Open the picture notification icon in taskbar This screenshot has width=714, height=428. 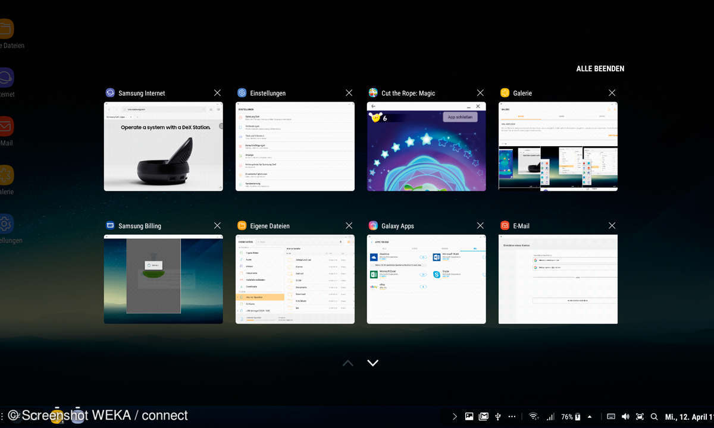point(469,417)
